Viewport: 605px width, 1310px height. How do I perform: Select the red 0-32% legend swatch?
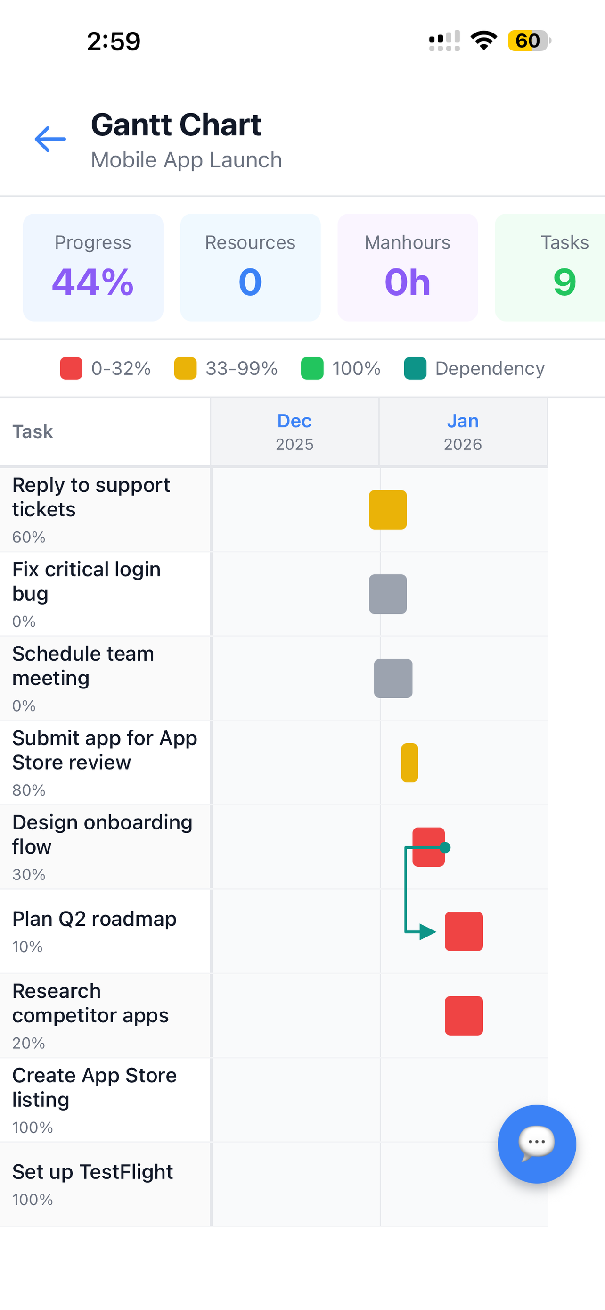pyautogui.click(x=71, y=368)
